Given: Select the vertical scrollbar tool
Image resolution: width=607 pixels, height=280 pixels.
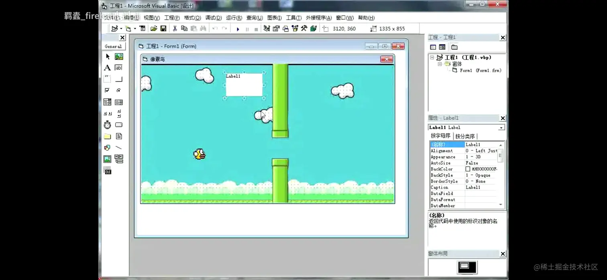Looking at the screenshot, I should click(119, 114).
